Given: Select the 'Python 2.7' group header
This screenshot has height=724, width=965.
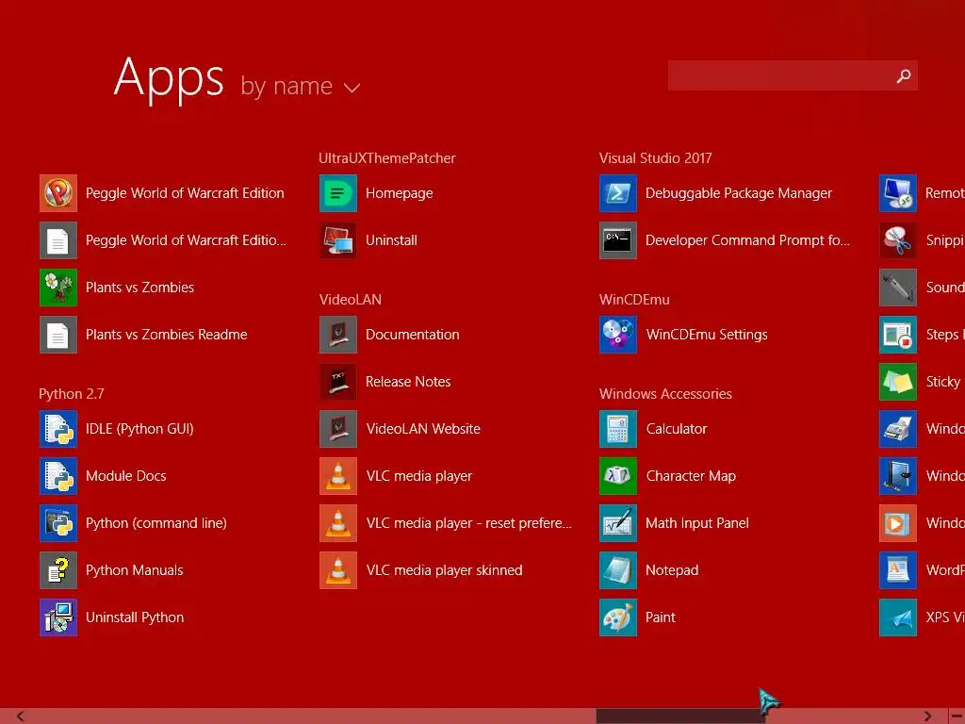Looking at the screenshot, I should pyautogui.click(x=72, y=394).
